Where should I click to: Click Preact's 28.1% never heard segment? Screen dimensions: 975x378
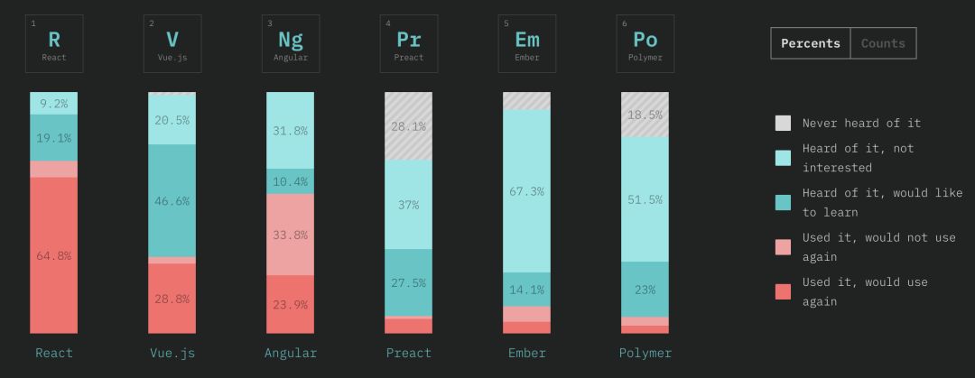pos(409,126)
